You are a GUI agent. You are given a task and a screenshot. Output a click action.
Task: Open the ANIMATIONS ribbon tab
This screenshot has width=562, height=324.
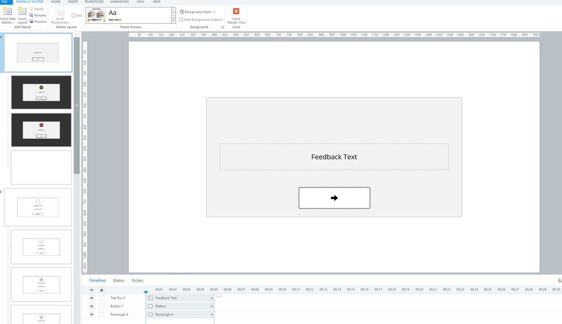coord(119,2)
